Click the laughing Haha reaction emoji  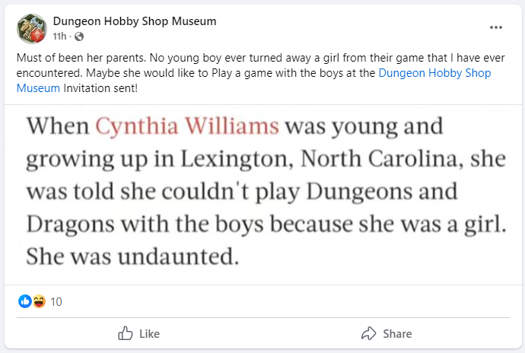38,302
